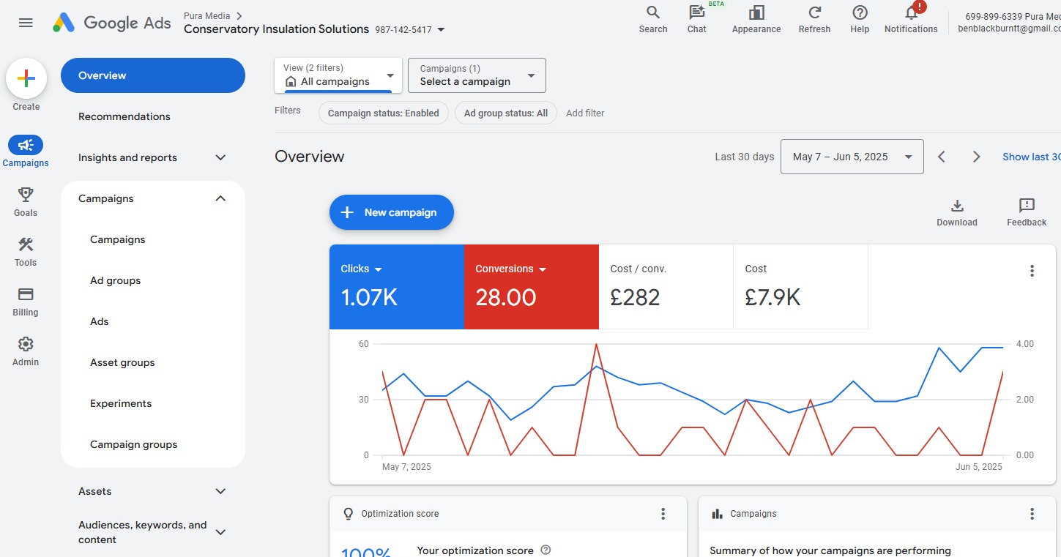Viewport: 1061px width, 557px height.
Task: Expand Insights and reports section
Action: (x=220, y=157)
